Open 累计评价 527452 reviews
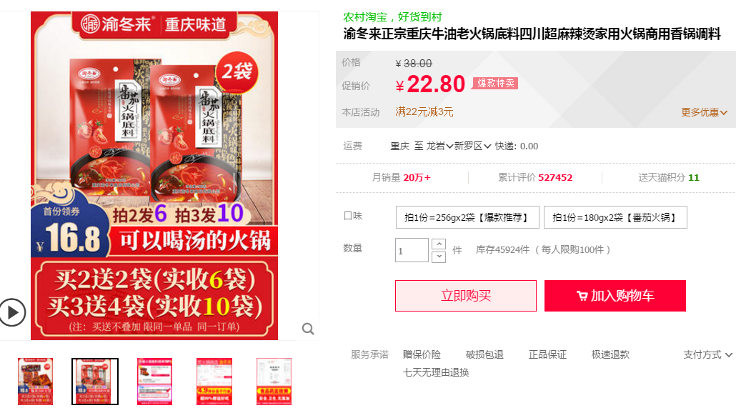Image resolution: width=736 pixels, height=413 pixels. 535,178
